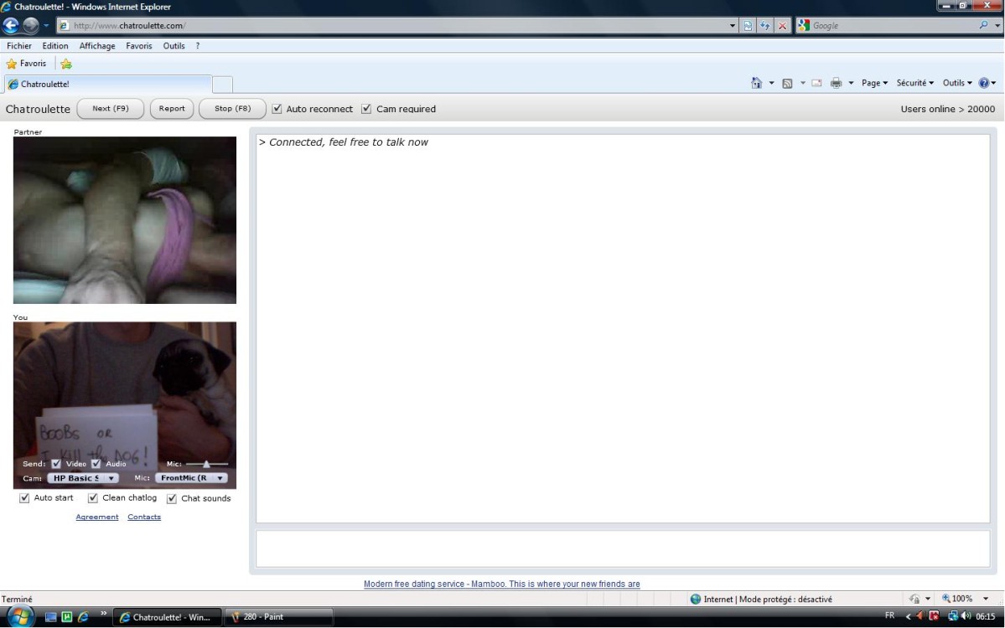
Task: Click the Internet Explorer quick launch icon
Action: tap(83, 616)
